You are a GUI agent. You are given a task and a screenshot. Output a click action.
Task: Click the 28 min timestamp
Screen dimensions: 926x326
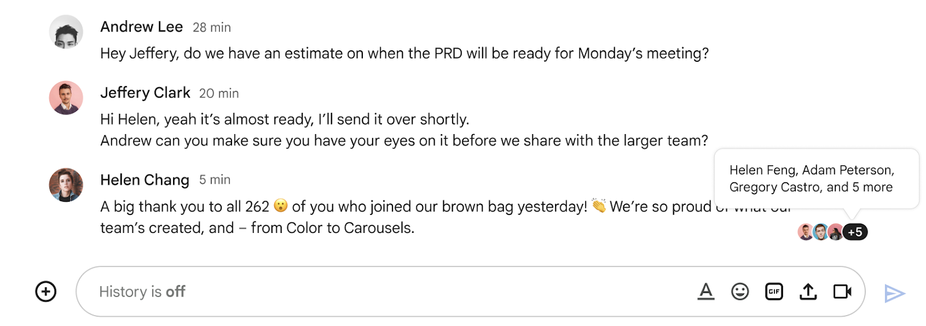pos(212,28)
